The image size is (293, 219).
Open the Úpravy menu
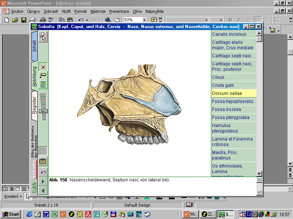coord(33,11)
